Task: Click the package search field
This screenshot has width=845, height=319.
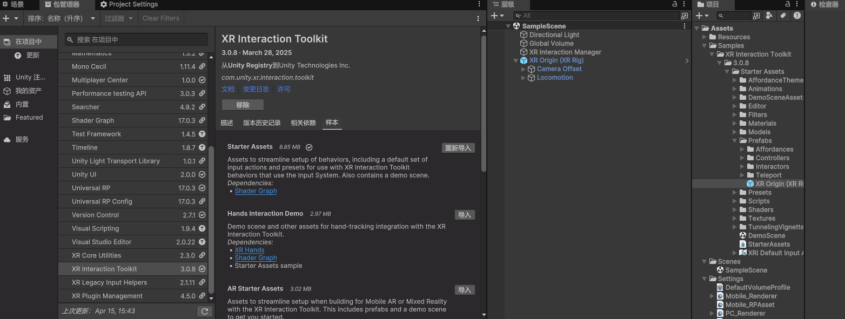Action: (x=136, y=39)
